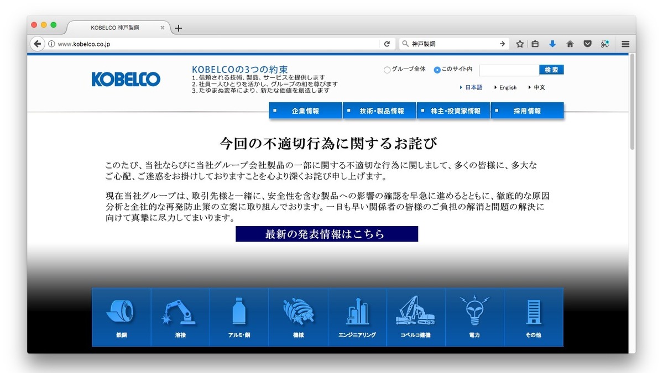Save page with the Pocket icon
The width and height of the screenshot is (663, 373).
point(587,44)
